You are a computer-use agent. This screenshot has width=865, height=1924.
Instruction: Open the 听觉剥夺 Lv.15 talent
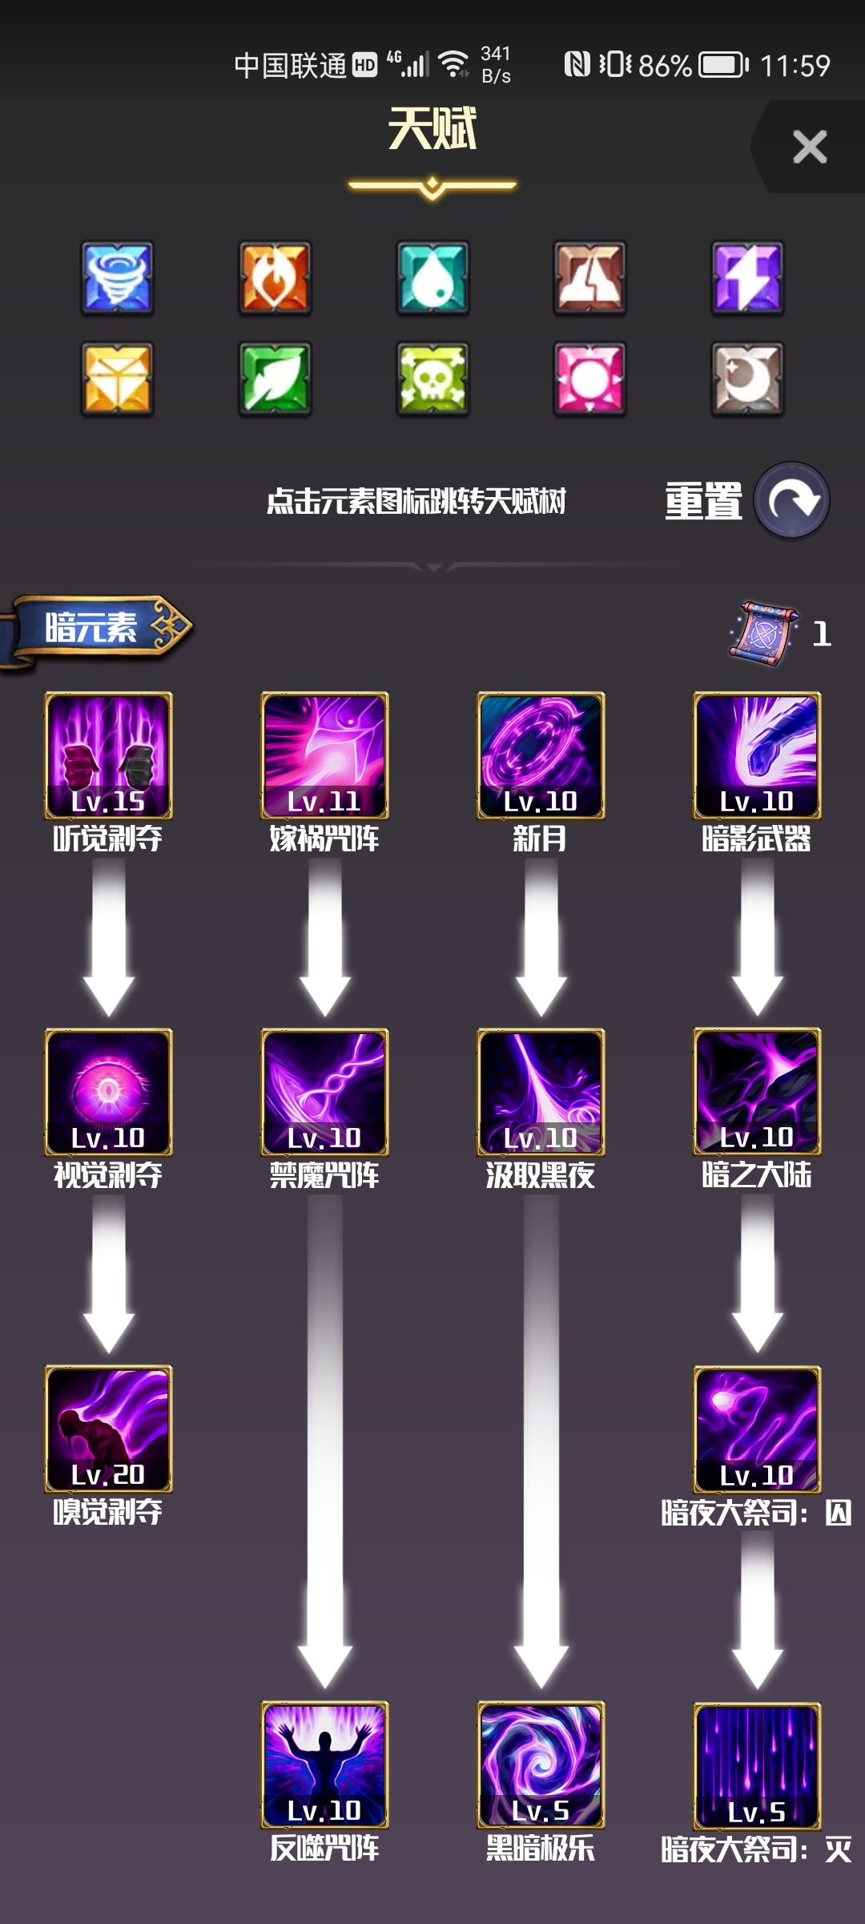point(108,756)
